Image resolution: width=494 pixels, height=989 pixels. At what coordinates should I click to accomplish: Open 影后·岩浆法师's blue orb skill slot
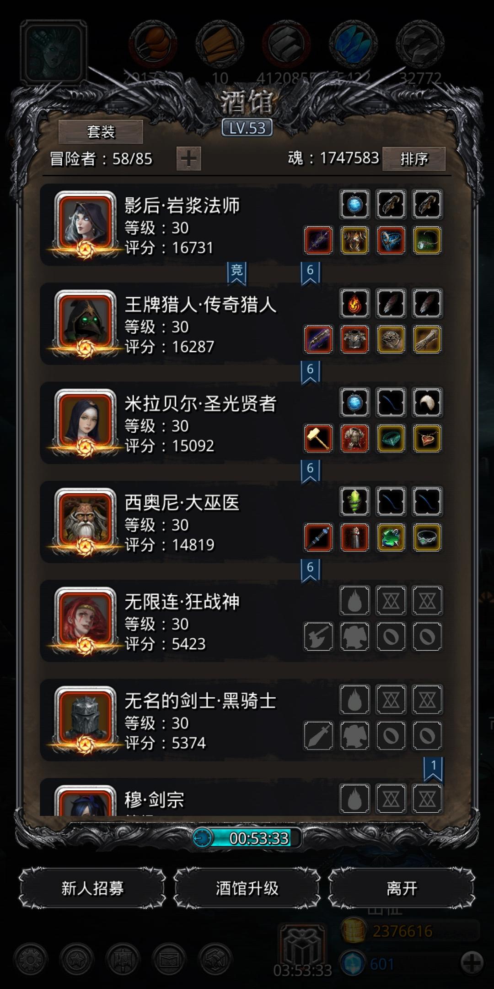pos(354,204)
